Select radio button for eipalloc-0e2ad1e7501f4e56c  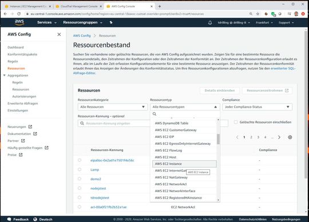[x=80, y=160]
